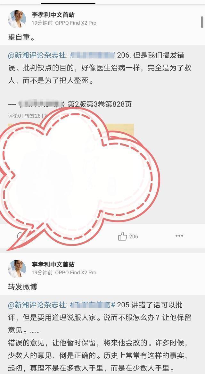205x374 pixels.
Task: Open the hashtag before 205 in the second repost
Action: click(93, 305)
